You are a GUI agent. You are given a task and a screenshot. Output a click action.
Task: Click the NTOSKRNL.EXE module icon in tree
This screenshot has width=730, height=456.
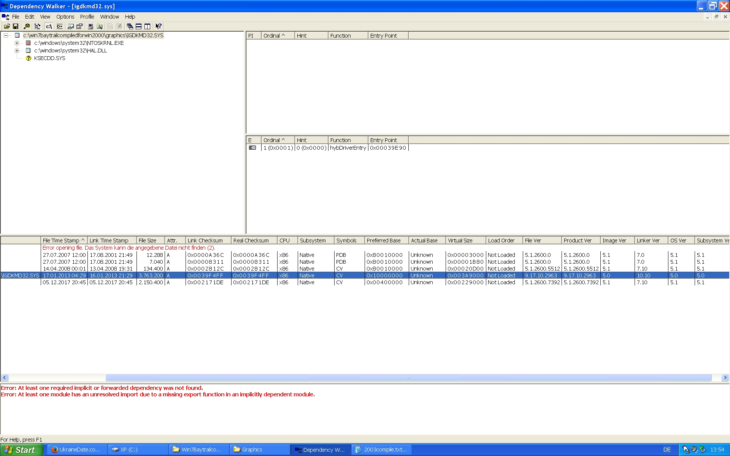[x=28, y=43]
